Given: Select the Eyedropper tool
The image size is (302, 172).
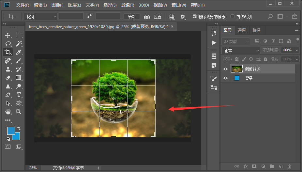Looking at the screenshot, I should click(19, 52).
